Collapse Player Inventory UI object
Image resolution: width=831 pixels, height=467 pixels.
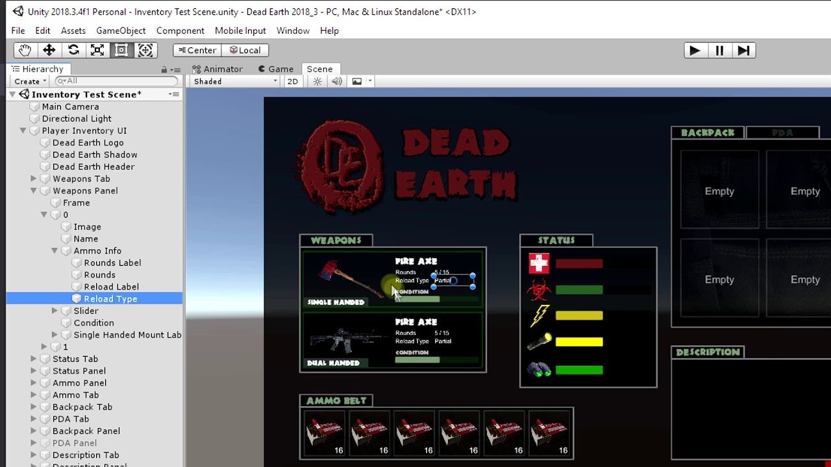pyautogui.click(x=23, y=130)
